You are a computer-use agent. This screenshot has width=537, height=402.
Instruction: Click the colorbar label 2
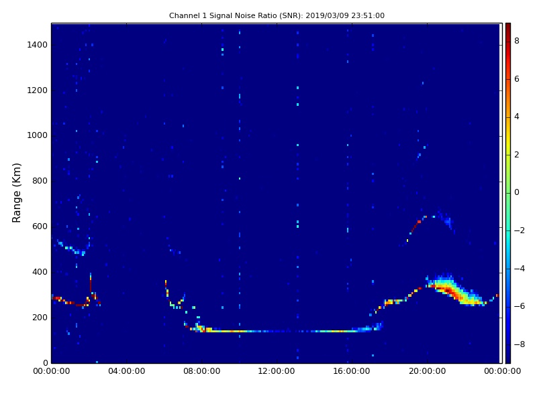point(517,155)
